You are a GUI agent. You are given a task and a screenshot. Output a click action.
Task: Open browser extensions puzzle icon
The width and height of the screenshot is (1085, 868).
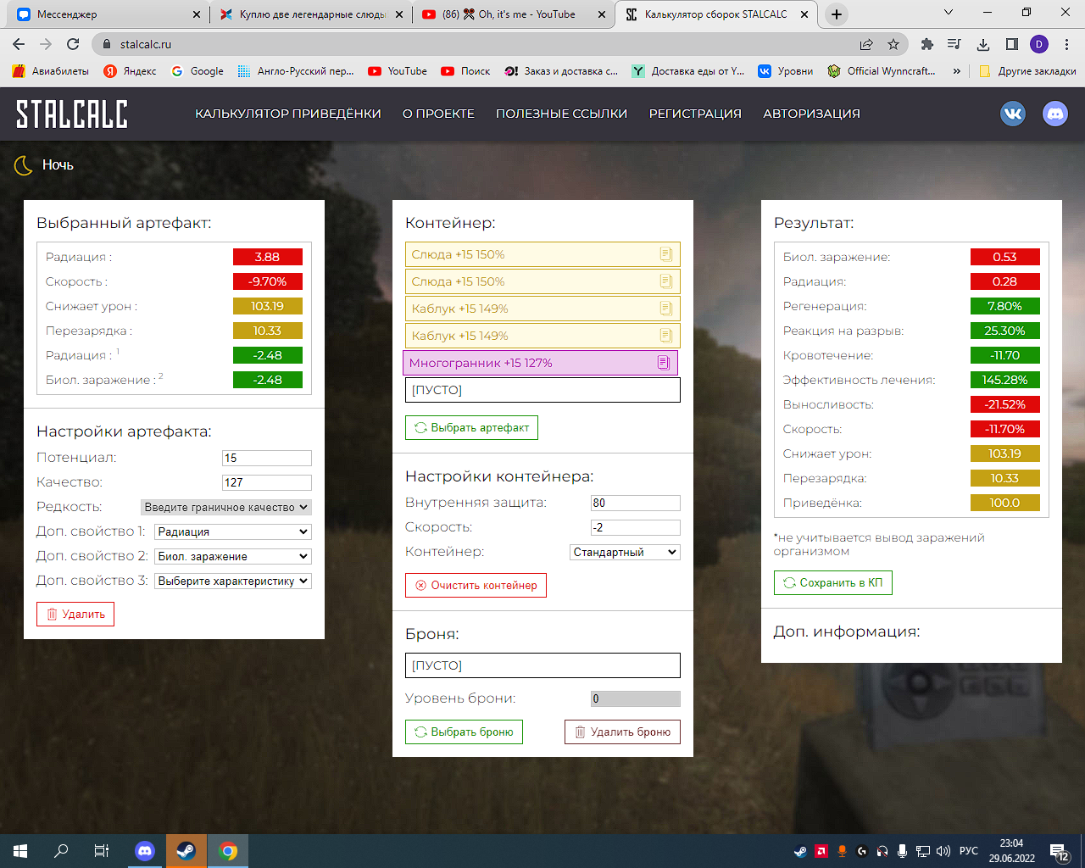click(x=927, y=44)
